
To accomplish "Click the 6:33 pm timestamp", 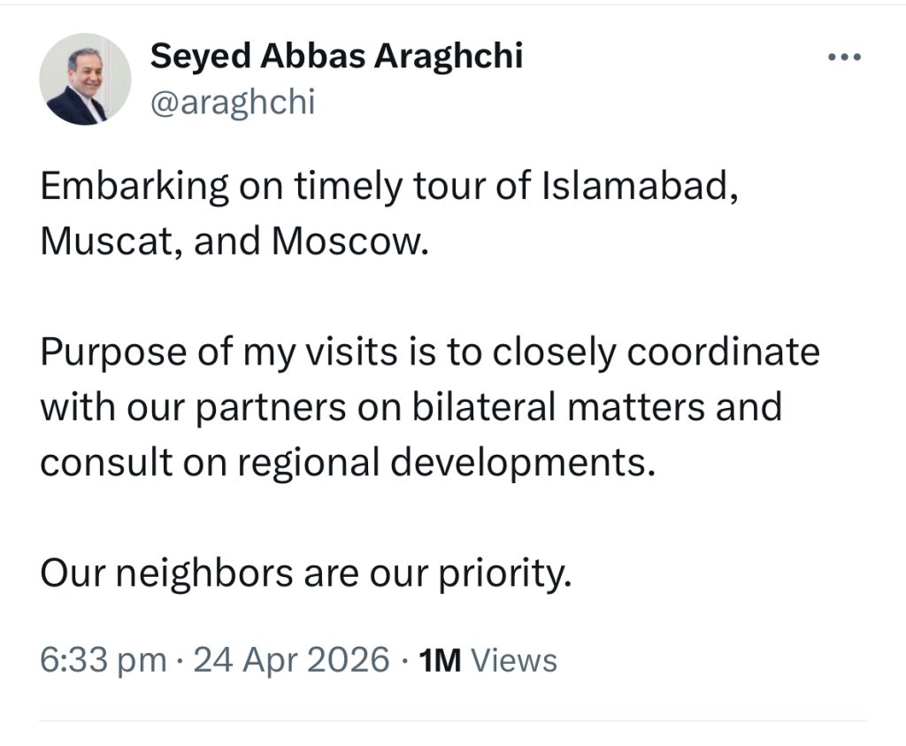I will [x=103, y=659].
